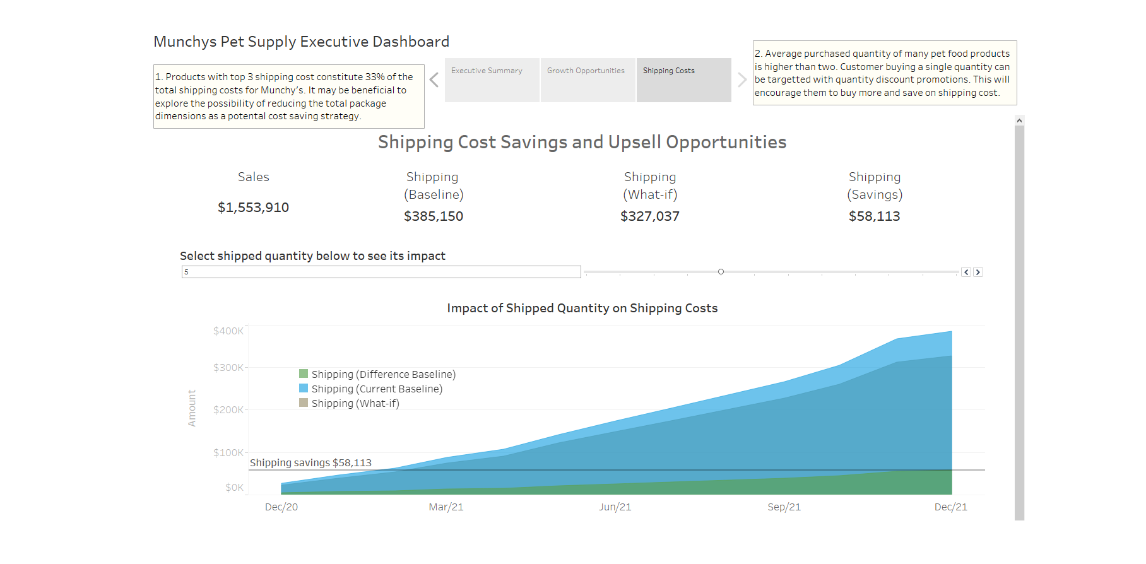Click the 'Select shipped quantity below' label
This screenshot has width=1146, height=564.
point(312,256)
